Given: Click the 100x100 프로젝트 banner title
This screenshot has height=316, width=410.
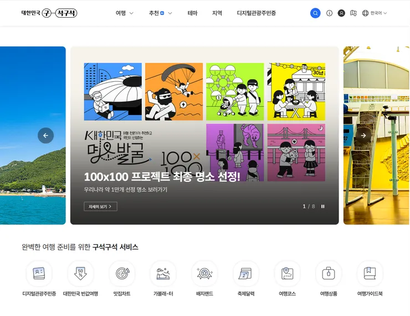Looking at the screenshot, I should tap(162, 177).
